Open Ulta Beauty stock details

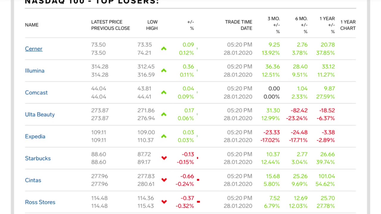40,114
